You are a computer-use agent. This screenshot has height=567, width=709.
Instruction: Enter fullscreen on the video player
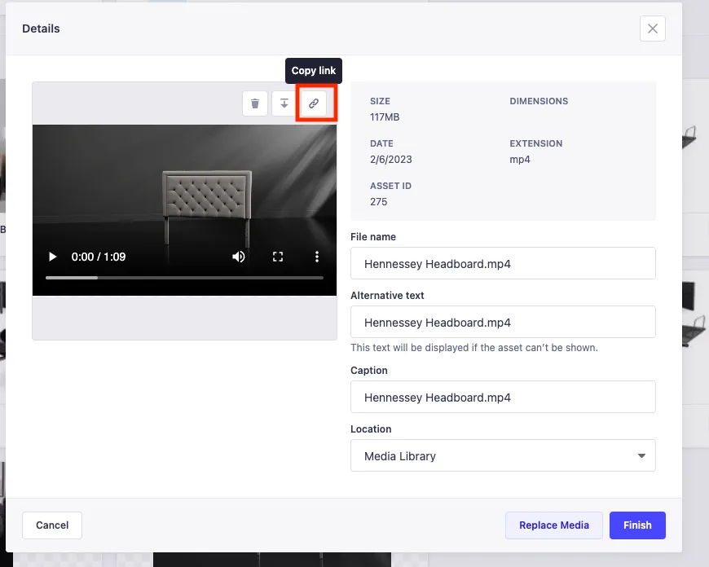[x=278, y=256]
